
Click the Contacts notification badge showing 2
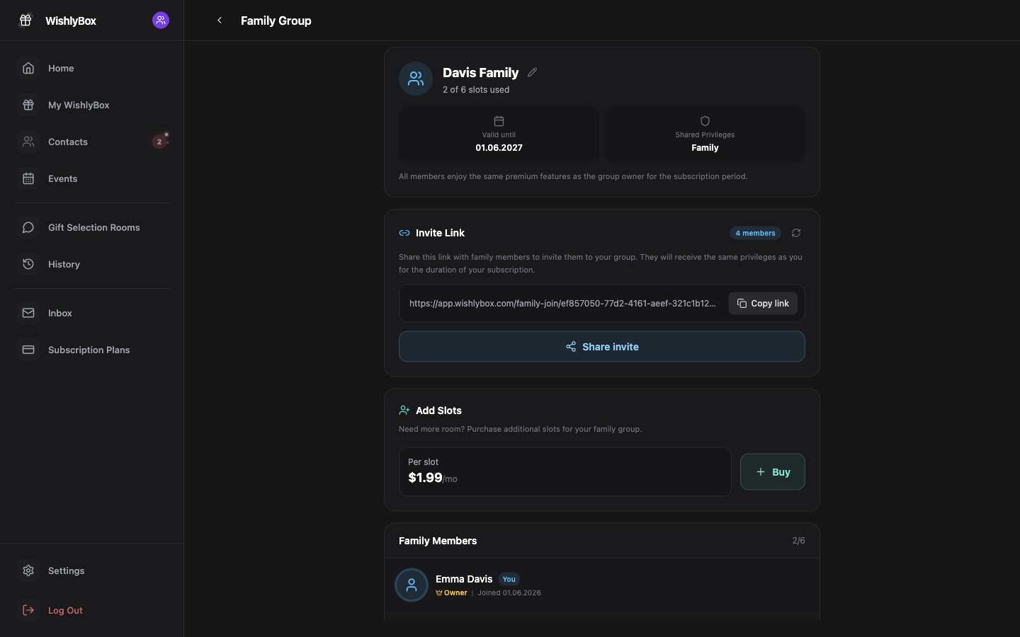coord(159,142)
